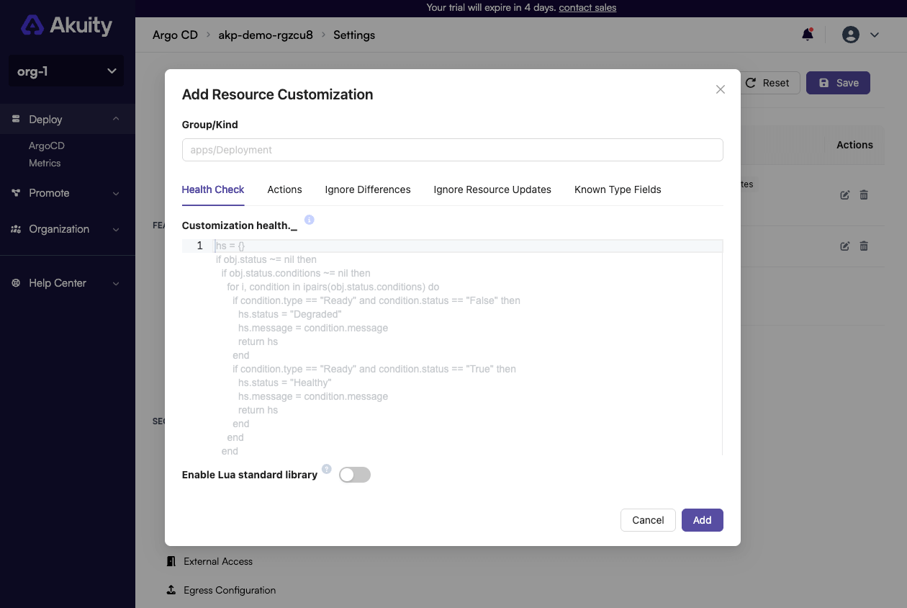The height and width of the screenshot is (608, 907).
Task: Click the edit pencil icon in Actions column
Action: click(844, 195)
